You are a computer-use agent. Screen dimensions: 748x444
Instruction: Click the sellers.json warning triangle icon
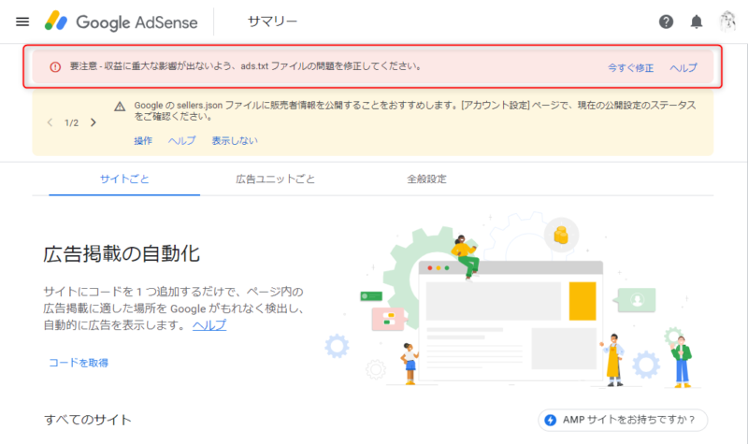pyautogui.click(x=120, y=107)
